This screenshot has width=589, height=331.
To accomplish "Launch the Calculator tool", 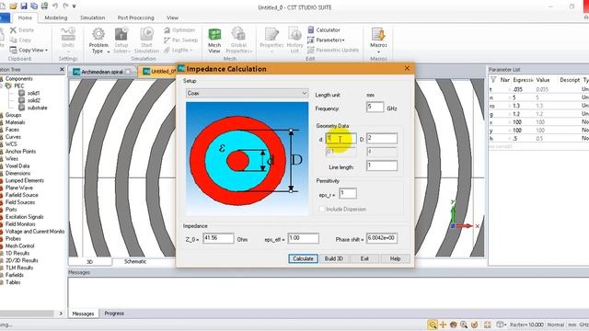I will click(x=323, y=29).
